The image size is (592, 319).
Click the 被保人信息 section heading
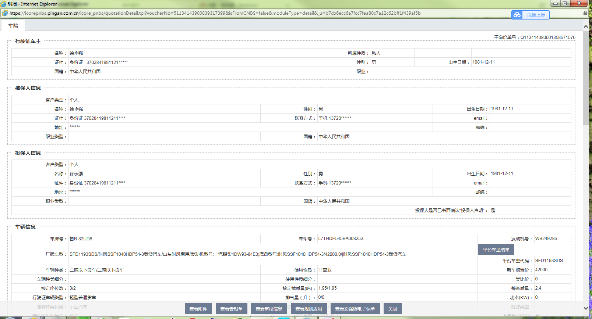click(x=28, y=88)
